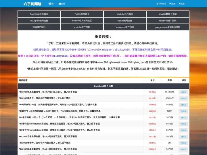This screenshot has height=155, width=207.
Task: Click the 商品标题 column header
Action: pos(23,80)
